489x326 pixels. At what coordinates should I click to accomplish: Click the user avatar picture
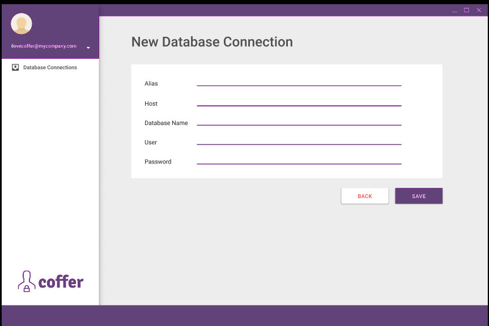point(21,24)
